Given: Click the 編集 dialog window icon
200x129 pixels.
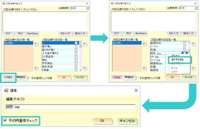Looking at the screenshot, I should pos(6,90).
